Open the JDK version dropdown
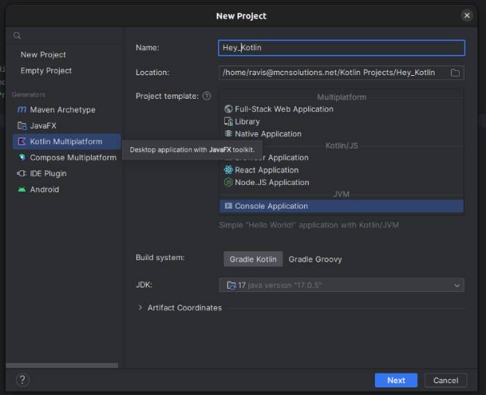The width and height of the screenshot is (486, 395). click(342, 285)
